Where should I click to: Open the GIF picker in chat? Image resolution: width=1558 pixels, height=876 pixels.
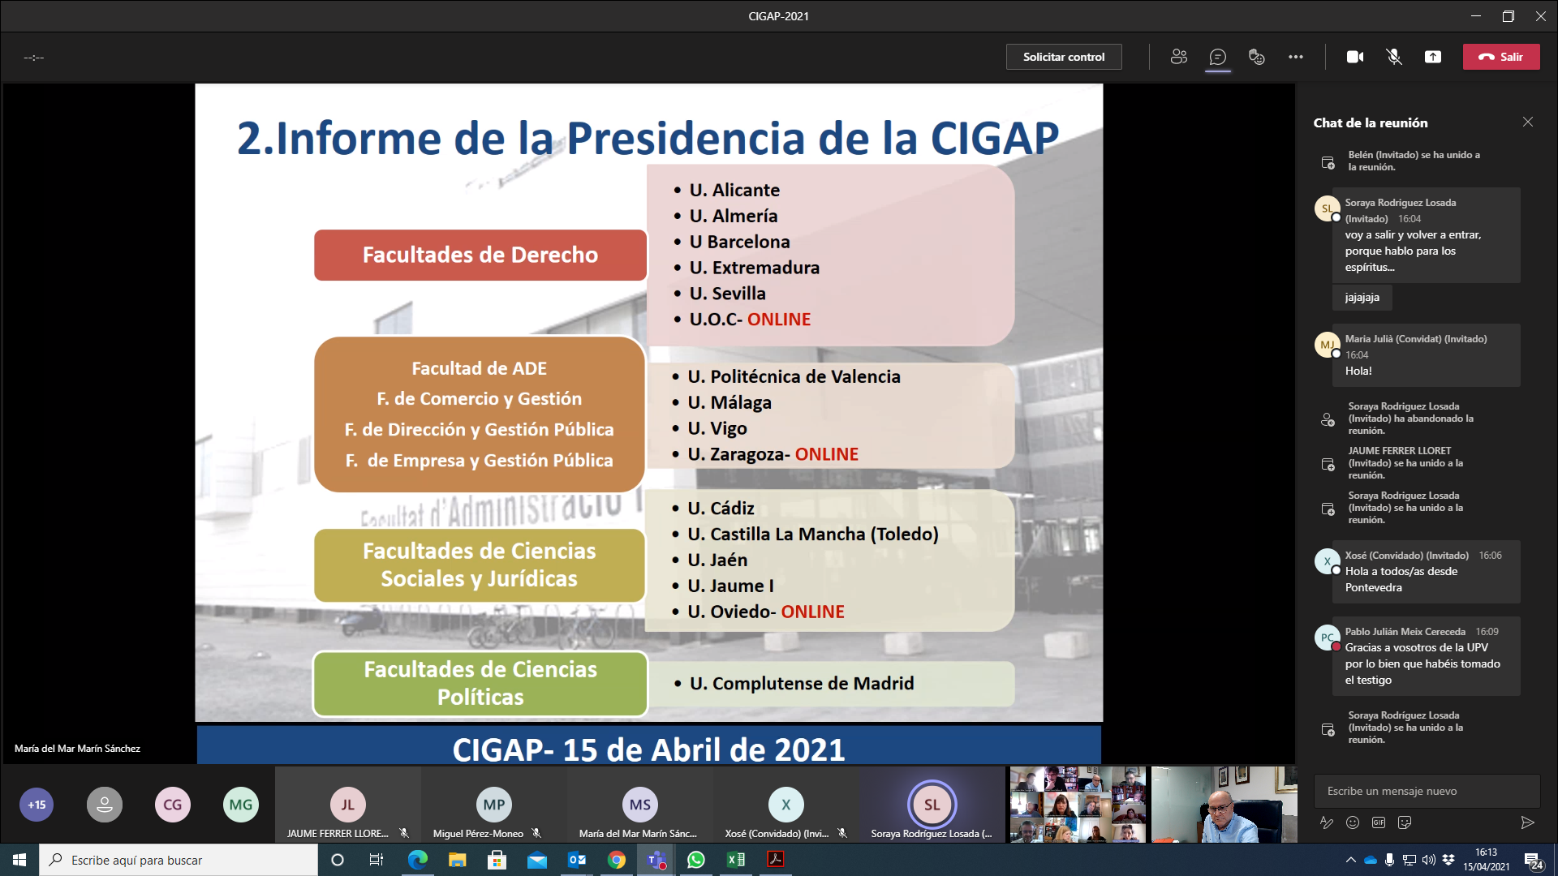[x=1379, y=822]
